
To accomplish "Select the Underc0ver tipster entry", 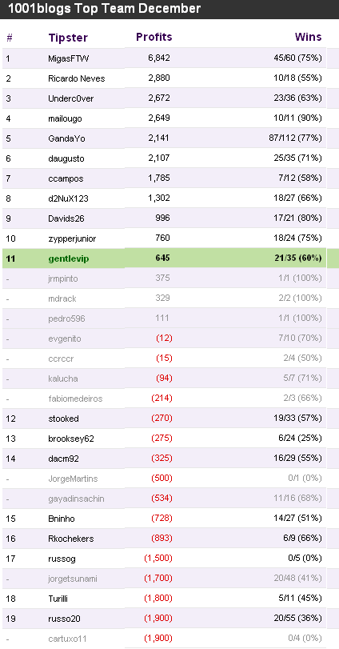I will [70, 98].
